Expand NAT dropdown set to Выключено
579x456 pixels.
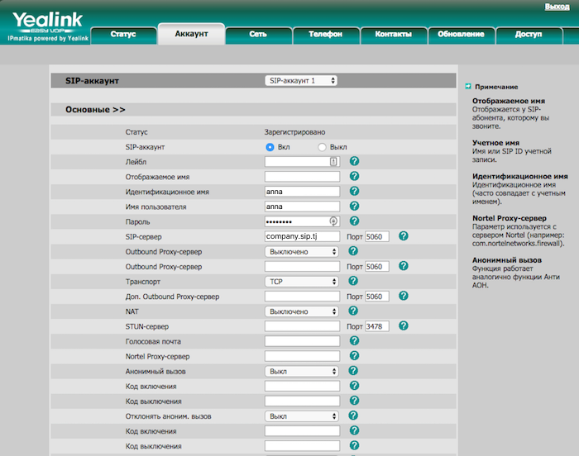(x=302, y=311)
